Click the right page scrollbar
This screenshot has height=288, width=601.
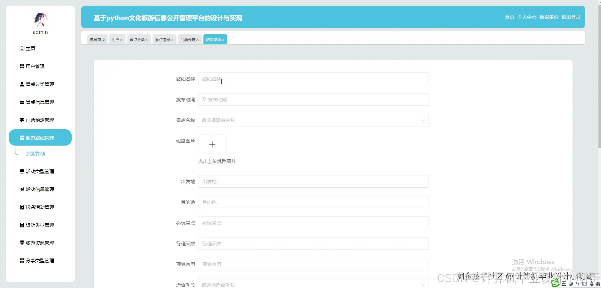coord(598,75)
